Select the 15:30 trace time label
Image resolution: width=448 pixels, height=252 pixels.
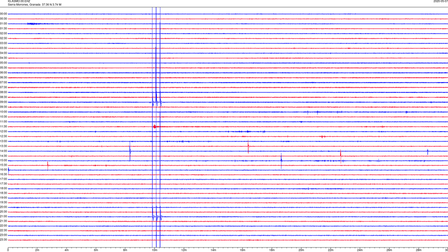tap(3, 165)
